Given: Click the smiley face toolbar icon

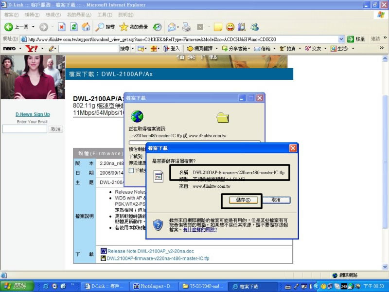Looking at the screenshot, I should tap(230, 27).
